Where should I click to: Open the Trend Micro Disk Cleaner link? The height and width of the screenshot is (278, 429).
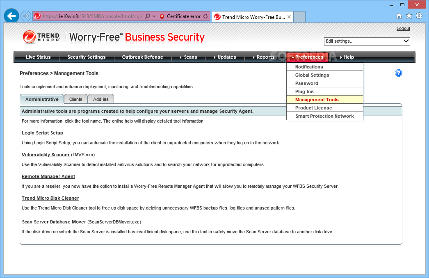click(50, 198)
